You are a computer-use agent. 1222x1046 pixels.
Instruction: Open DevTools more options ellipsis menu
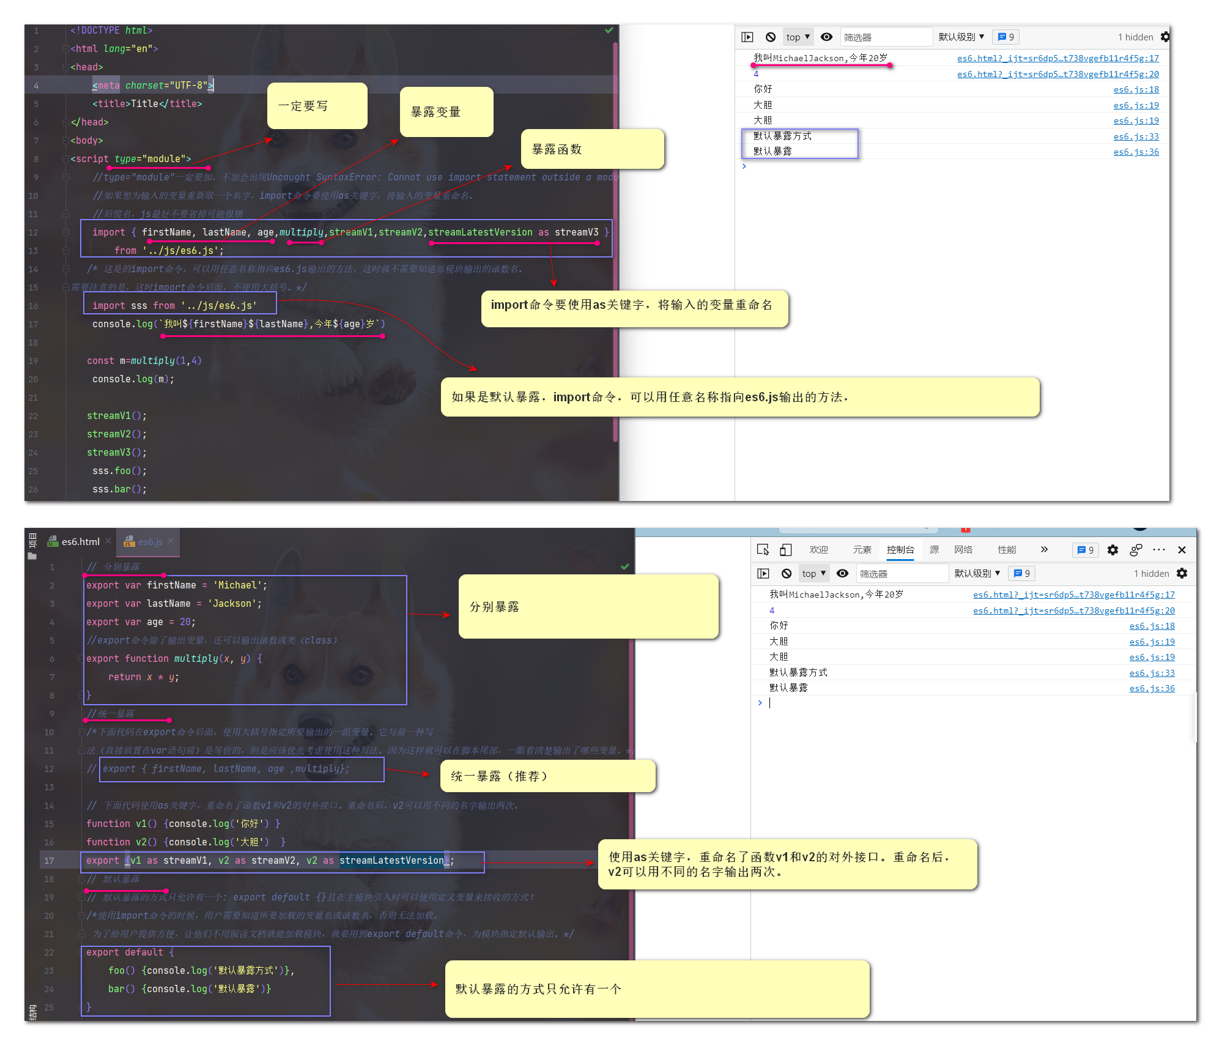click(x=1159, y=550)
